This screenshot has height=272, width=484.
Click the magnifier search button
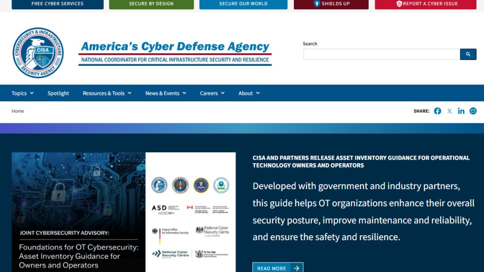[468, 54]
